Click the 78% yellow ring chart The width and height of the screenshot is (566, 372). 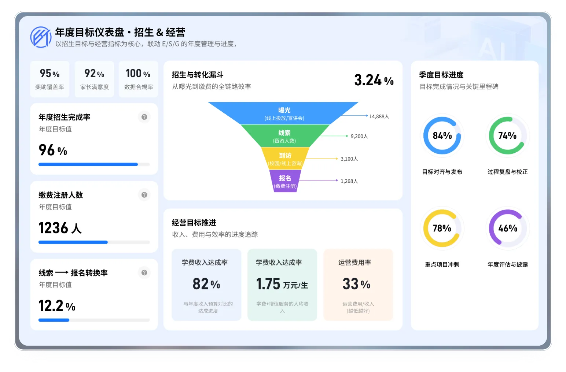click(442, 228)
